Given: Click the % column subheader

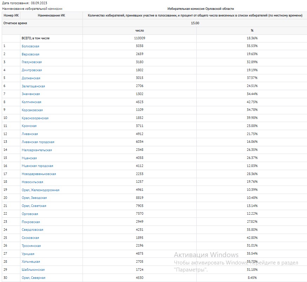Looking at the screenshot, I should (252, 30).
